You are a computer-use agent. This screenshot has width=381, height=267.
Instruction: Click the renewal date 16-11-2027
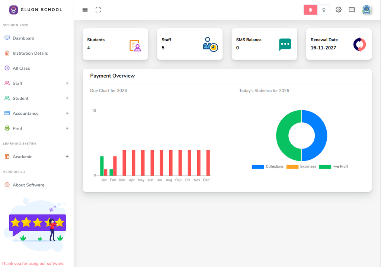point(323,48)
